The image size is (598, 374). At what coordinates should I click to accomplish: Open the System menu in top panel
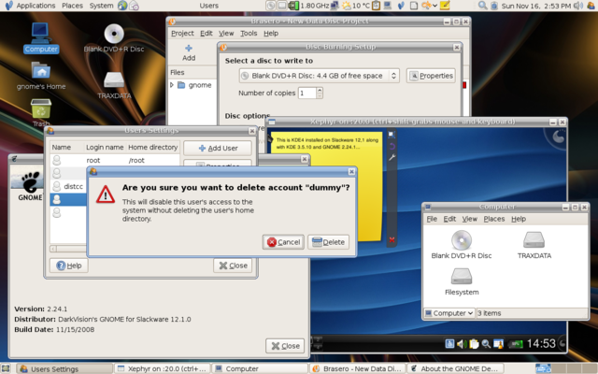tap(101, 6)
